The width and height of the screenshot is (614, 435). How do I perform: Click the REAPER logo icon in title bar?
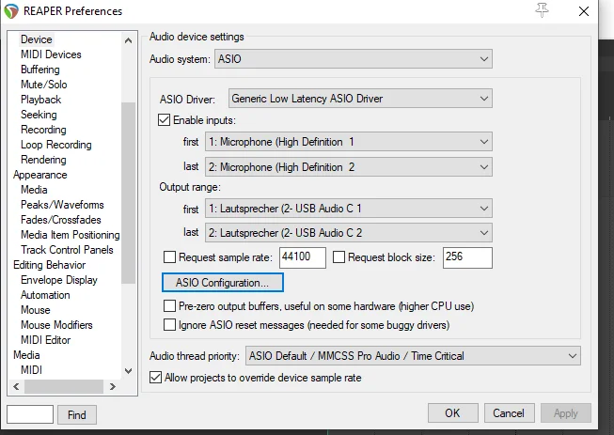pos(12,11)
